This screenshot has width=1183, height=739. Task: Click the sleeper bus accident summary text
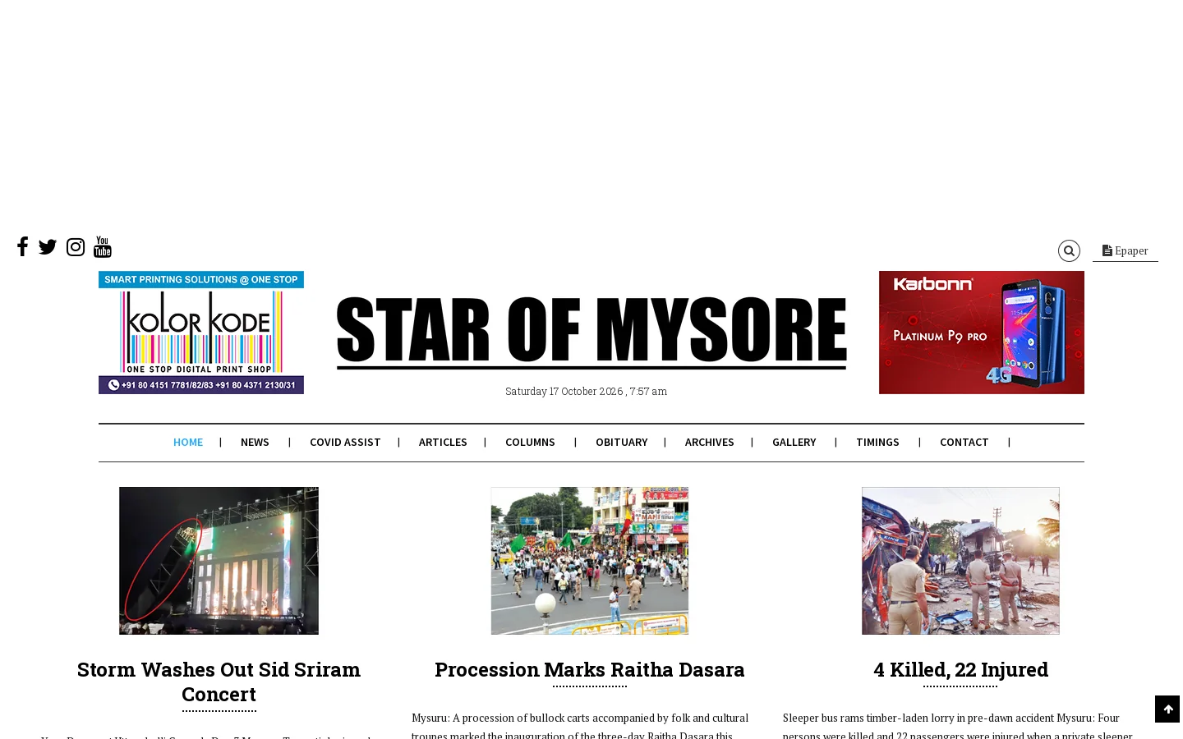point(958,727)
